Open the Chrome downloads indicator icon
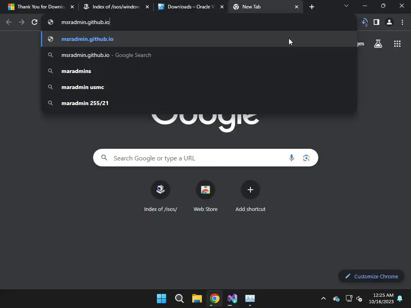Screen dimensions: 411x308 pos(364,22)
